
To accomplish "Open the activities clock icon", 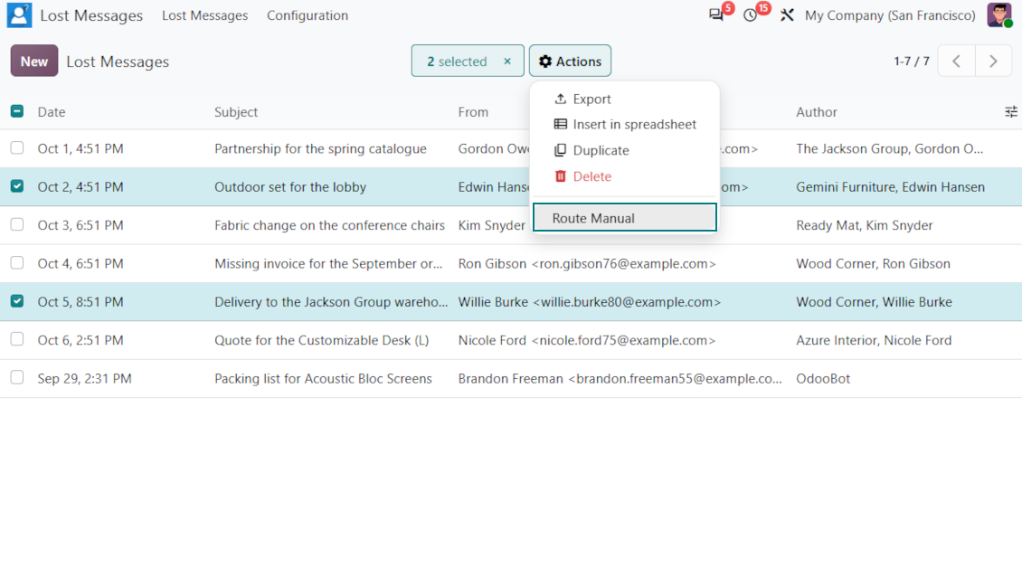I will tap(750, 15).
